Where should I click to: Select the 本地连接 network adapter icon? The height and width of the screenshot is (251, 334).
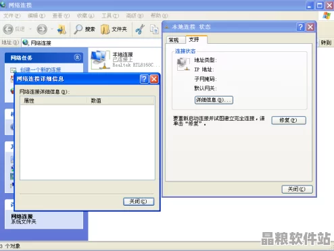(x=99, y=59)
